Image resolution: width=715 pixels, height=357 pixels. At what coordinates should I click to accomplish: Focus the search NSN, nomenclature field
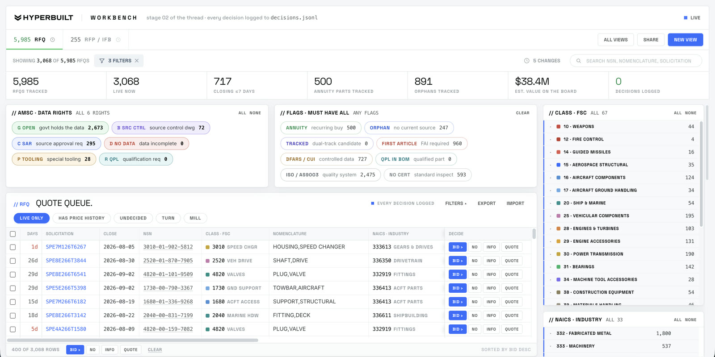click(636, 61)
